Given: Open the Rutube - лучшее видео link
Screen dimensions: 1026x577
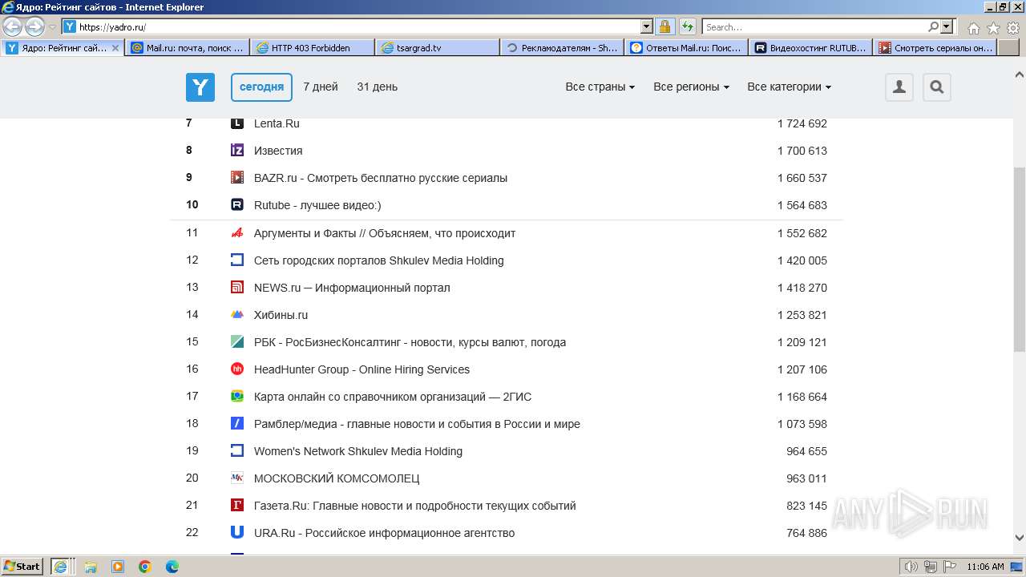Looking at the screenshot, I should [x=317, y=205].
